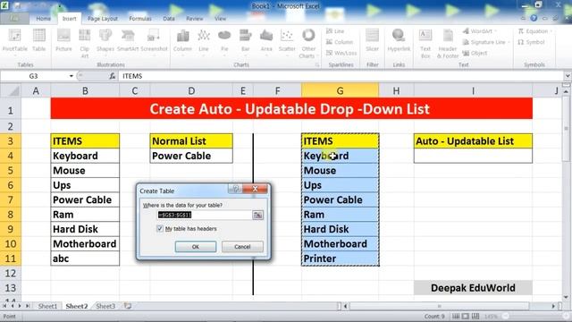Expand the Name Box dropdown arrow
Viewport: 572px width, 322px height.
click(71, 76)
